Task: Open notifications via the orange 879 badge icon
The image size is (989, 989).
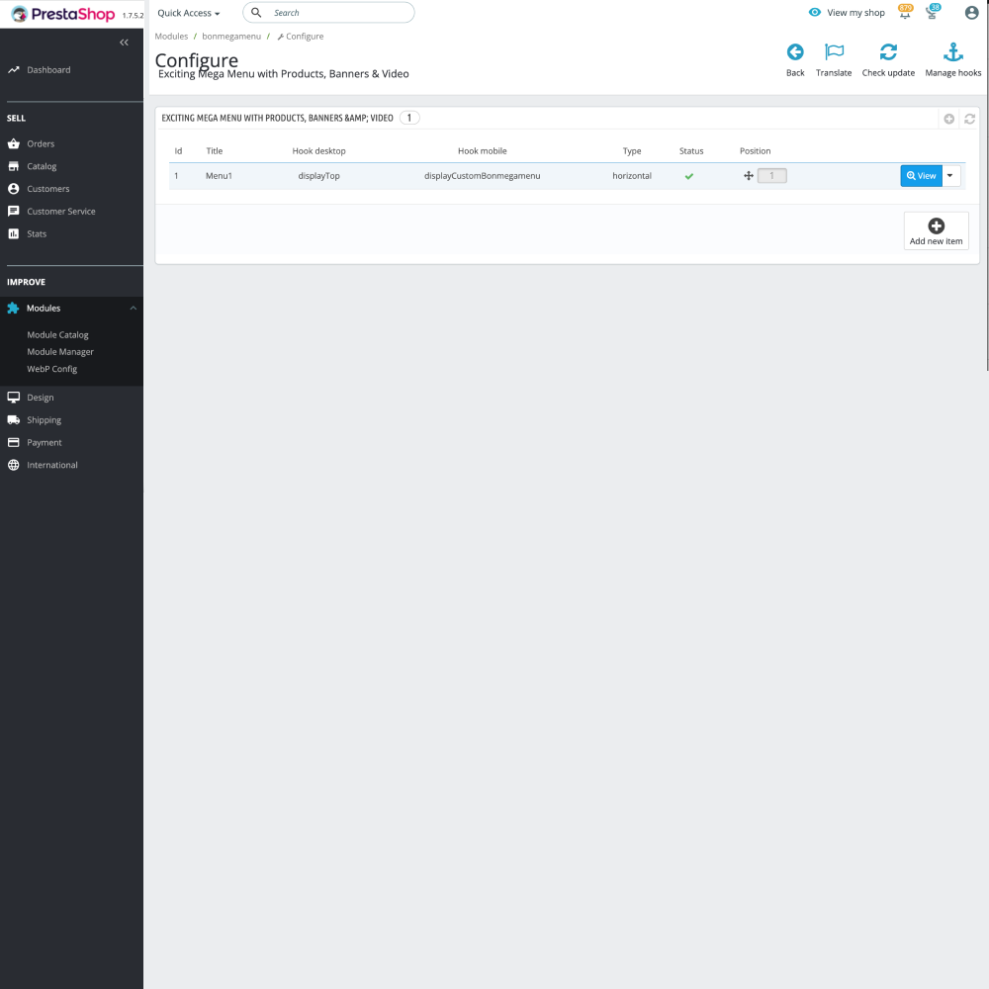Action: pyautogui.click(x=905, y=12)
